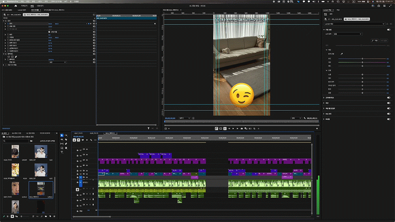
Task: Open the timeline wrench settings icon
Action: [x=91, y=140]
